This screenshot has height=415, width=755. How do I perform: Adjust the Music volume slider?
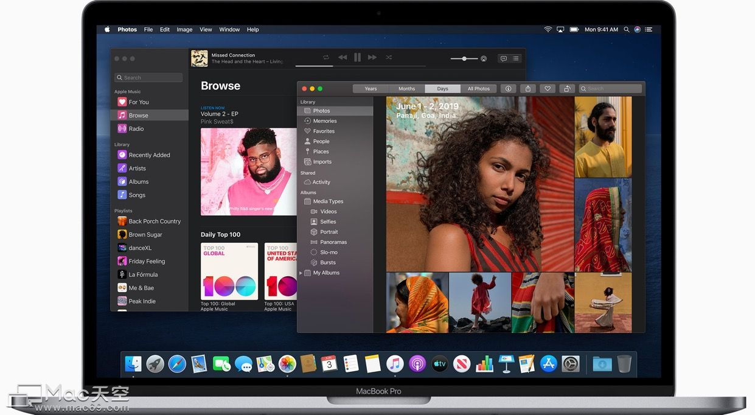pyautogui.click(x=464, y=58)
